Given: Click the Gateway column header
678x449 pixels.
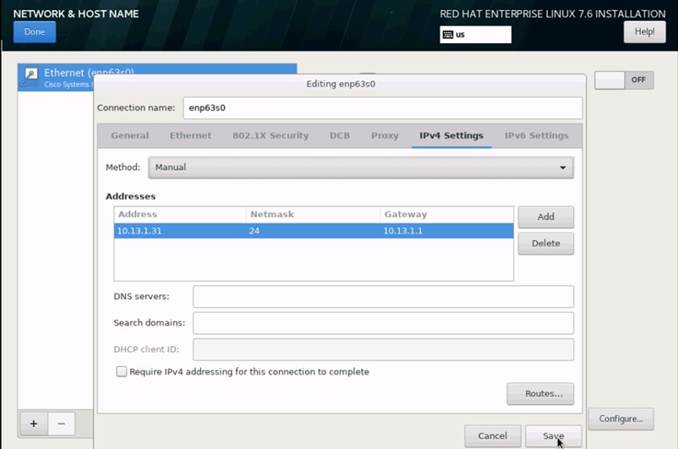Looking at the screenshot, I should click(x=446, y=215).
